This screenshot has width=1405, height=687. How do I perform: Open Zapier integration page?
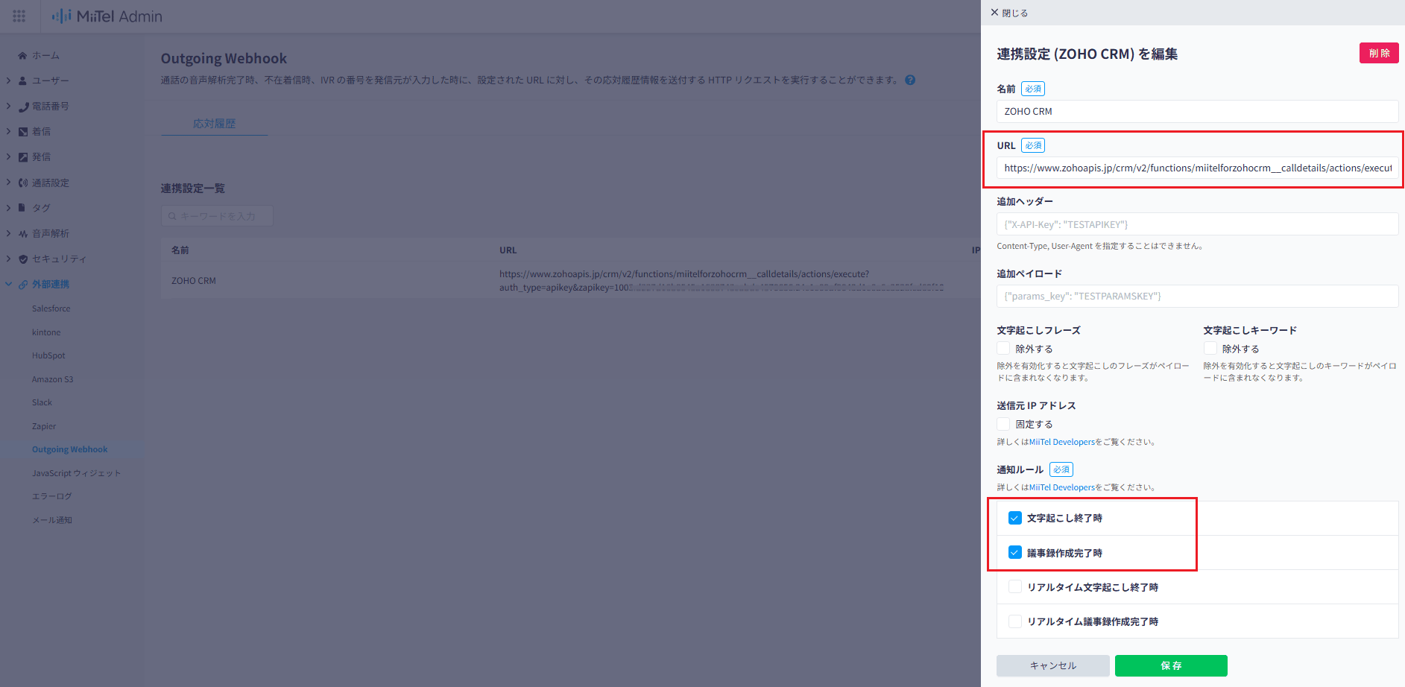pos(44,426)
